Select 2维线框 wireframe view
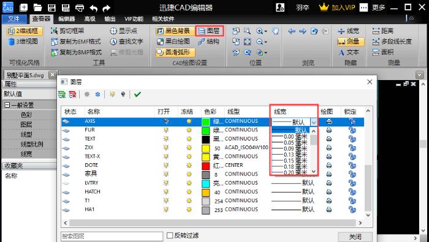429x242 pixels. coord(25,31)
